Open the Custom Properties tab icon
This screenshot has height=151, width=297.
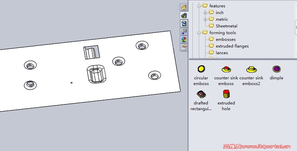point(184,48)
